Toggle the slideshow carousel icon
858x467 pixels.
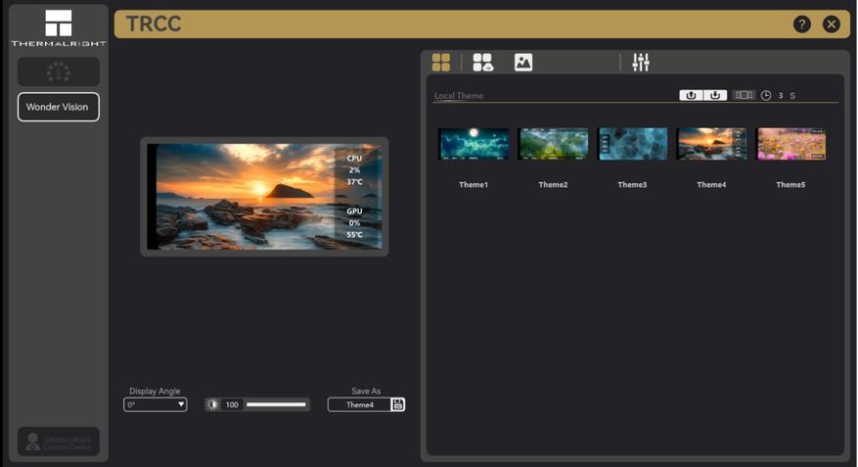coord(744,95)
